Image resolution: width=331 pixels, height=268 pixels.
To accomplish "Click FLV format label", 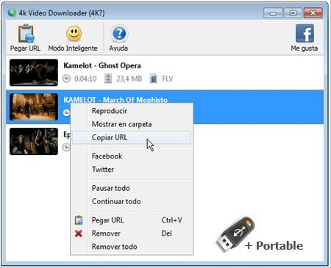I will tap(168, 79).
